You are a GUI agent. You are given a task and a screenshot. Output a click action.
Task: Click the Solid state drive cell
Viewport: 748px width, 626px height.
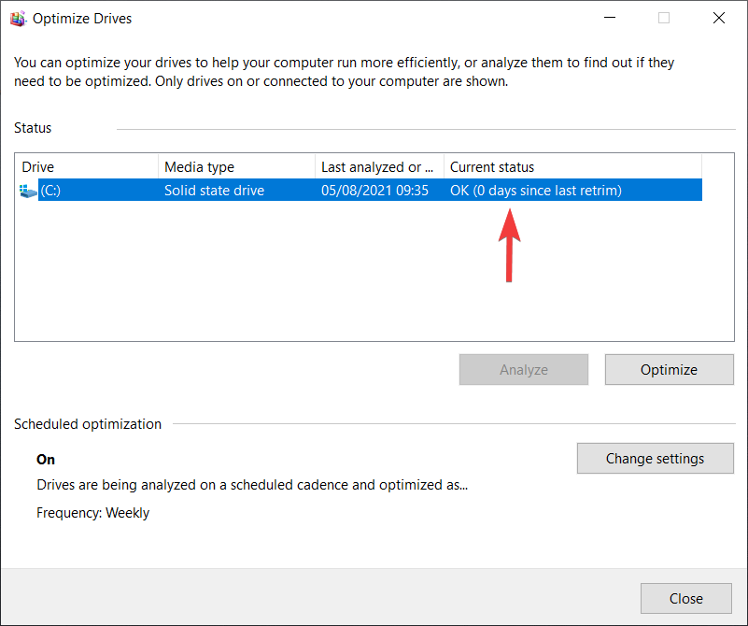click(x=214, y=191)
